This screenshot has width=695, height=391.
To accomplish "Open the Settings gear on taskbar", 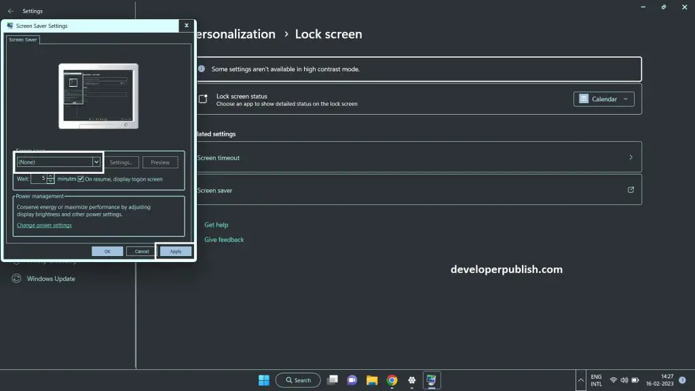I will pyautogui.click(x=412, y=380).
